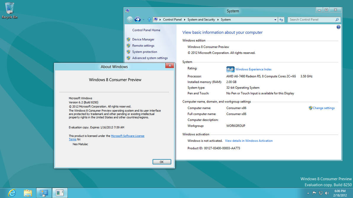353x198 pixels.
Task: Open the Help question mark icon
Action: (338, 27)
